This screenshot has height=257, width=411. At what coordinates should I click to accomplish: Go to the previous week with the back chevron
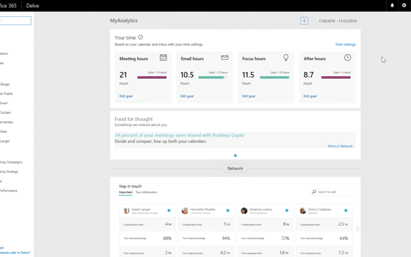click(x=304, y=21)
